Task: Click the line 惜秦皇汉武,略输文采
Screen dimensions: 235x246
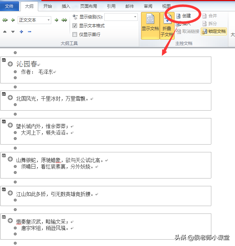Action: (42, 222)
